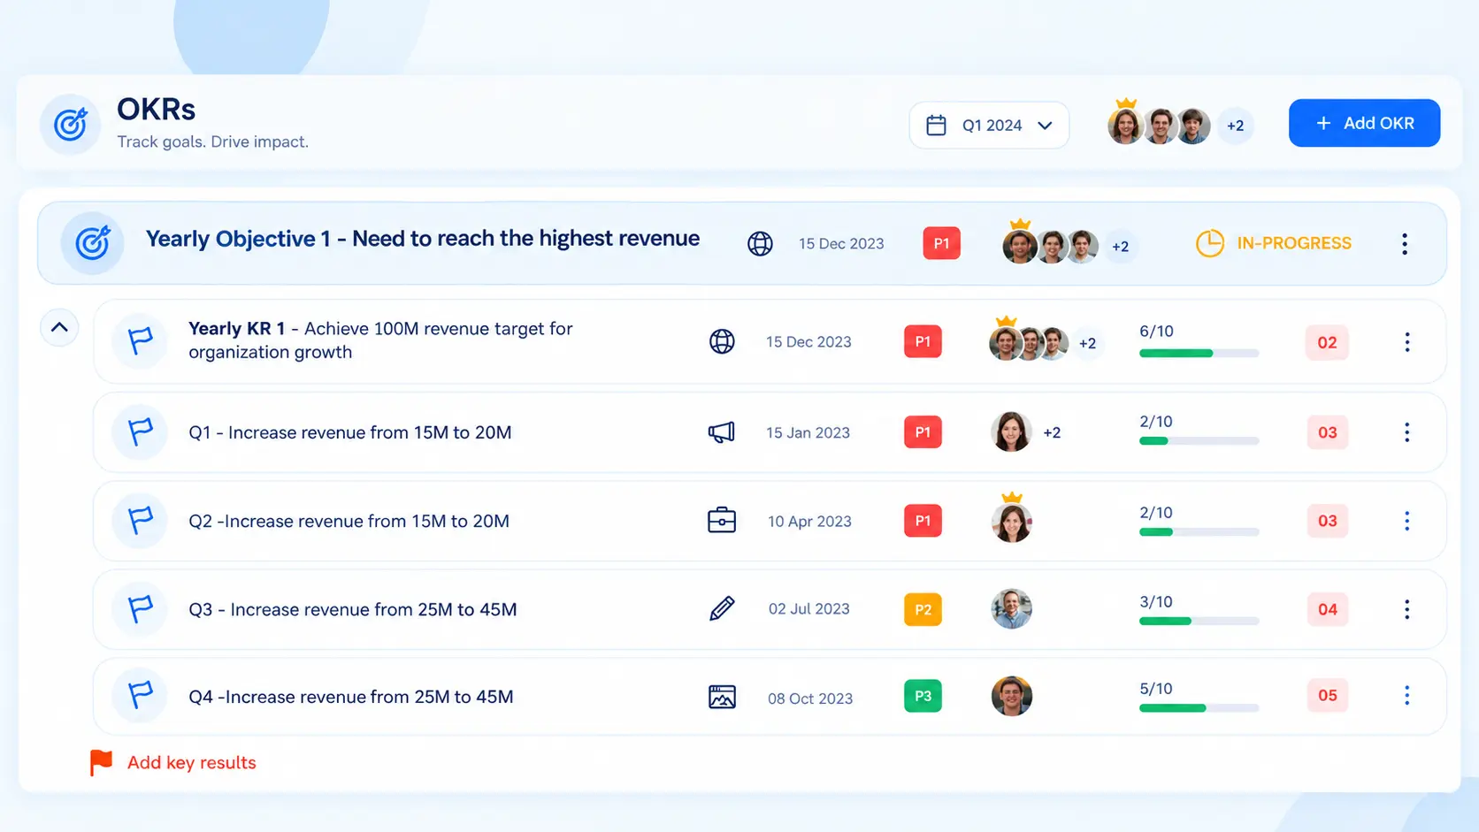Click the P1 priority badge in Q2 row

[x=923, y=521]
